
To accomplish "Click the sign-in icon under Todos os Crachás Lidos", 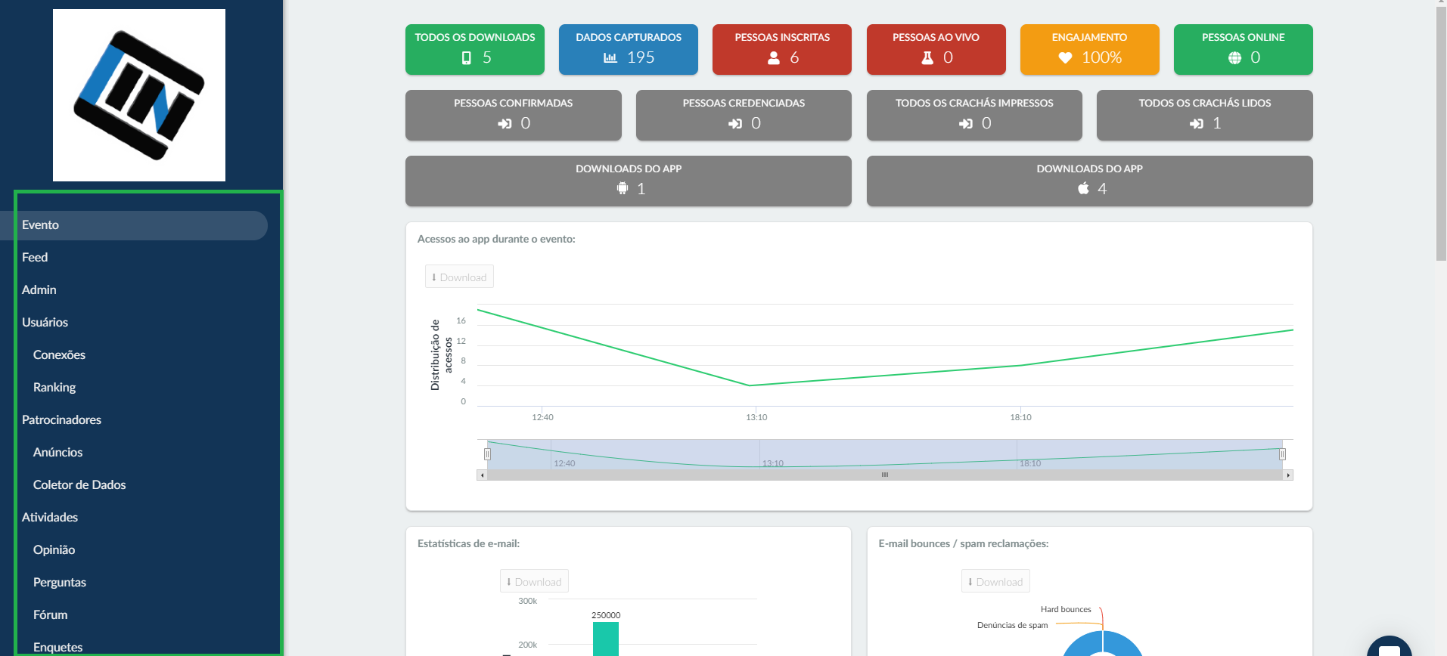I will pos(1197,123).
